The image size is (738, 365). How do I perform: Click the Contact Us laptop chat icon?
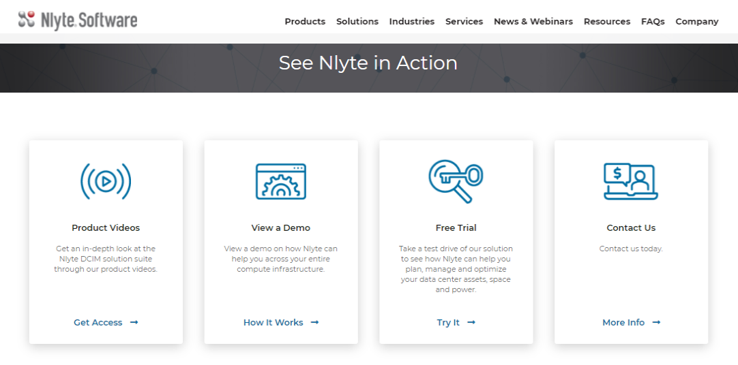click(x=630, y=181)
